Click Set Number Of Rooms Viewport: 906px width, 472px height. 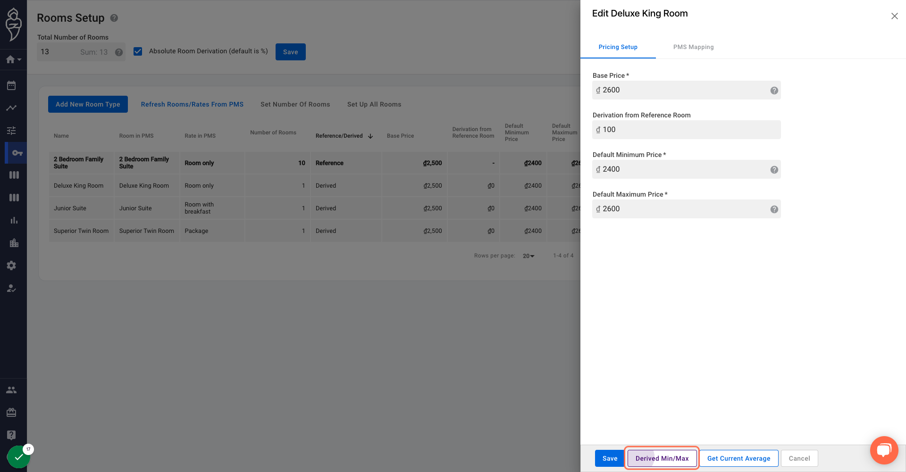(295, 104)
